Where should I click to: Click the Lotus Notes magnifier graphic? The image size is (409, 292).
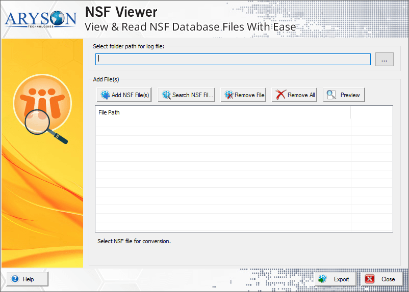tap(42, 109)
